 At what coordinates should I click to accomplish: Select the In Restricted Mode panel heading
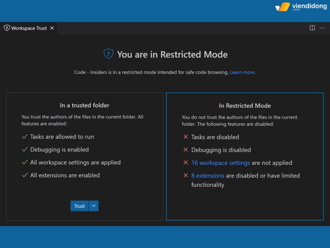(244, 105)
